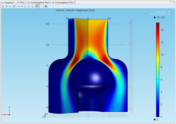Image resolution: width=176 pixels, height=124 pixels.
Task: Click the velocity color legend bar
Action: click(x=157, y=70)
